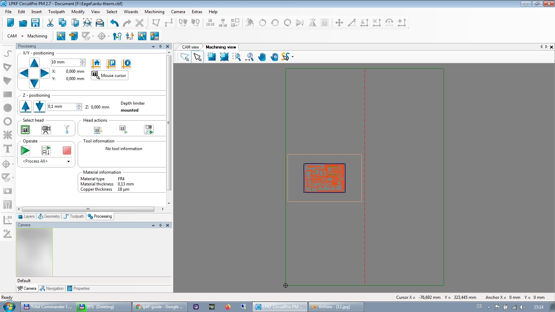Click the Import arrow icon in CAM toolbar
Screen dimensions: 555x312
click(x=74, y=36)
